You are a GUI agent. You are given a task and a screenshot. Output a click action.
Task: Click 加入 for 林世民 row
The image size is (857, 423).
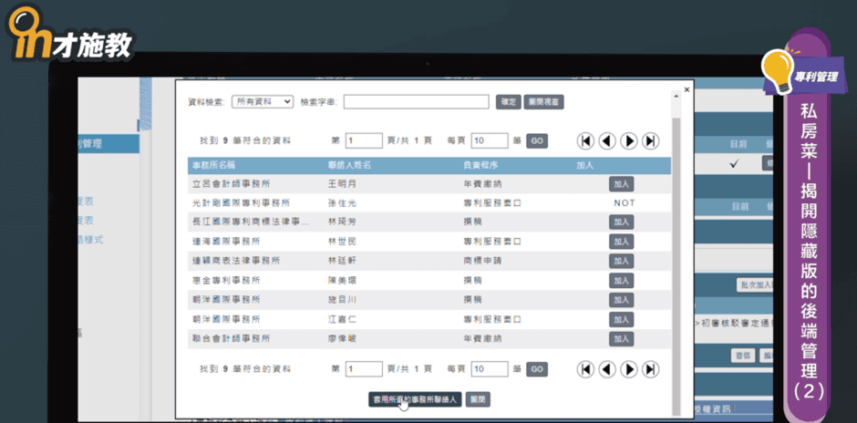tap(622, 242)
